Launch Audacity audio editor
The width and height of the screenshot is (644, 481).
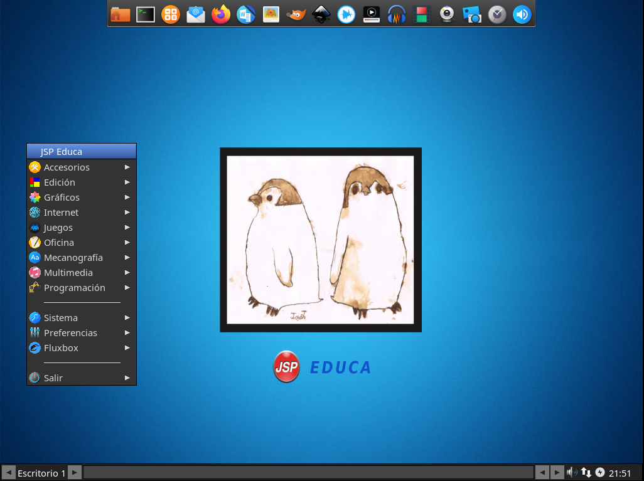397,15
